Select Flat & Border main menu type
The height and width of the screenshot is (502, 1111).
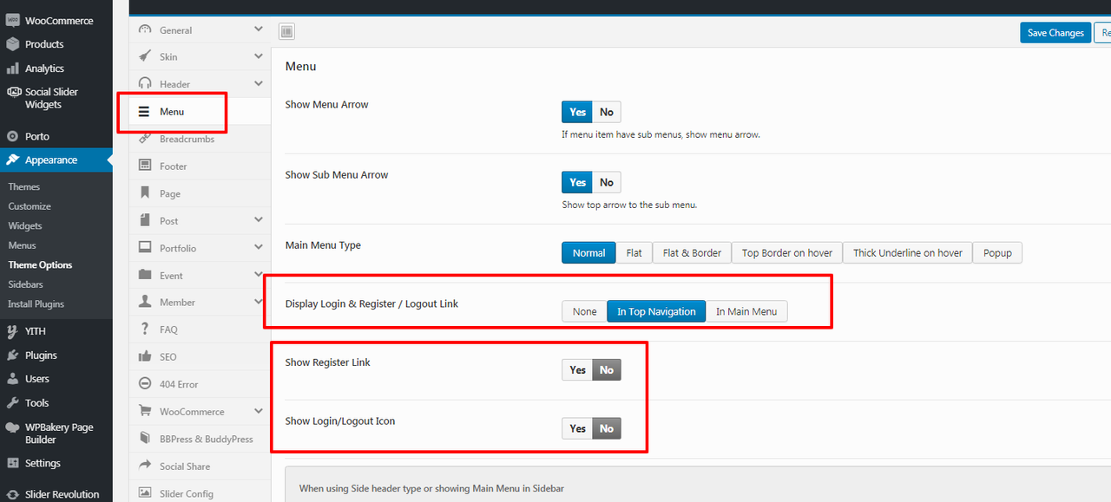[x=692, y=253]
